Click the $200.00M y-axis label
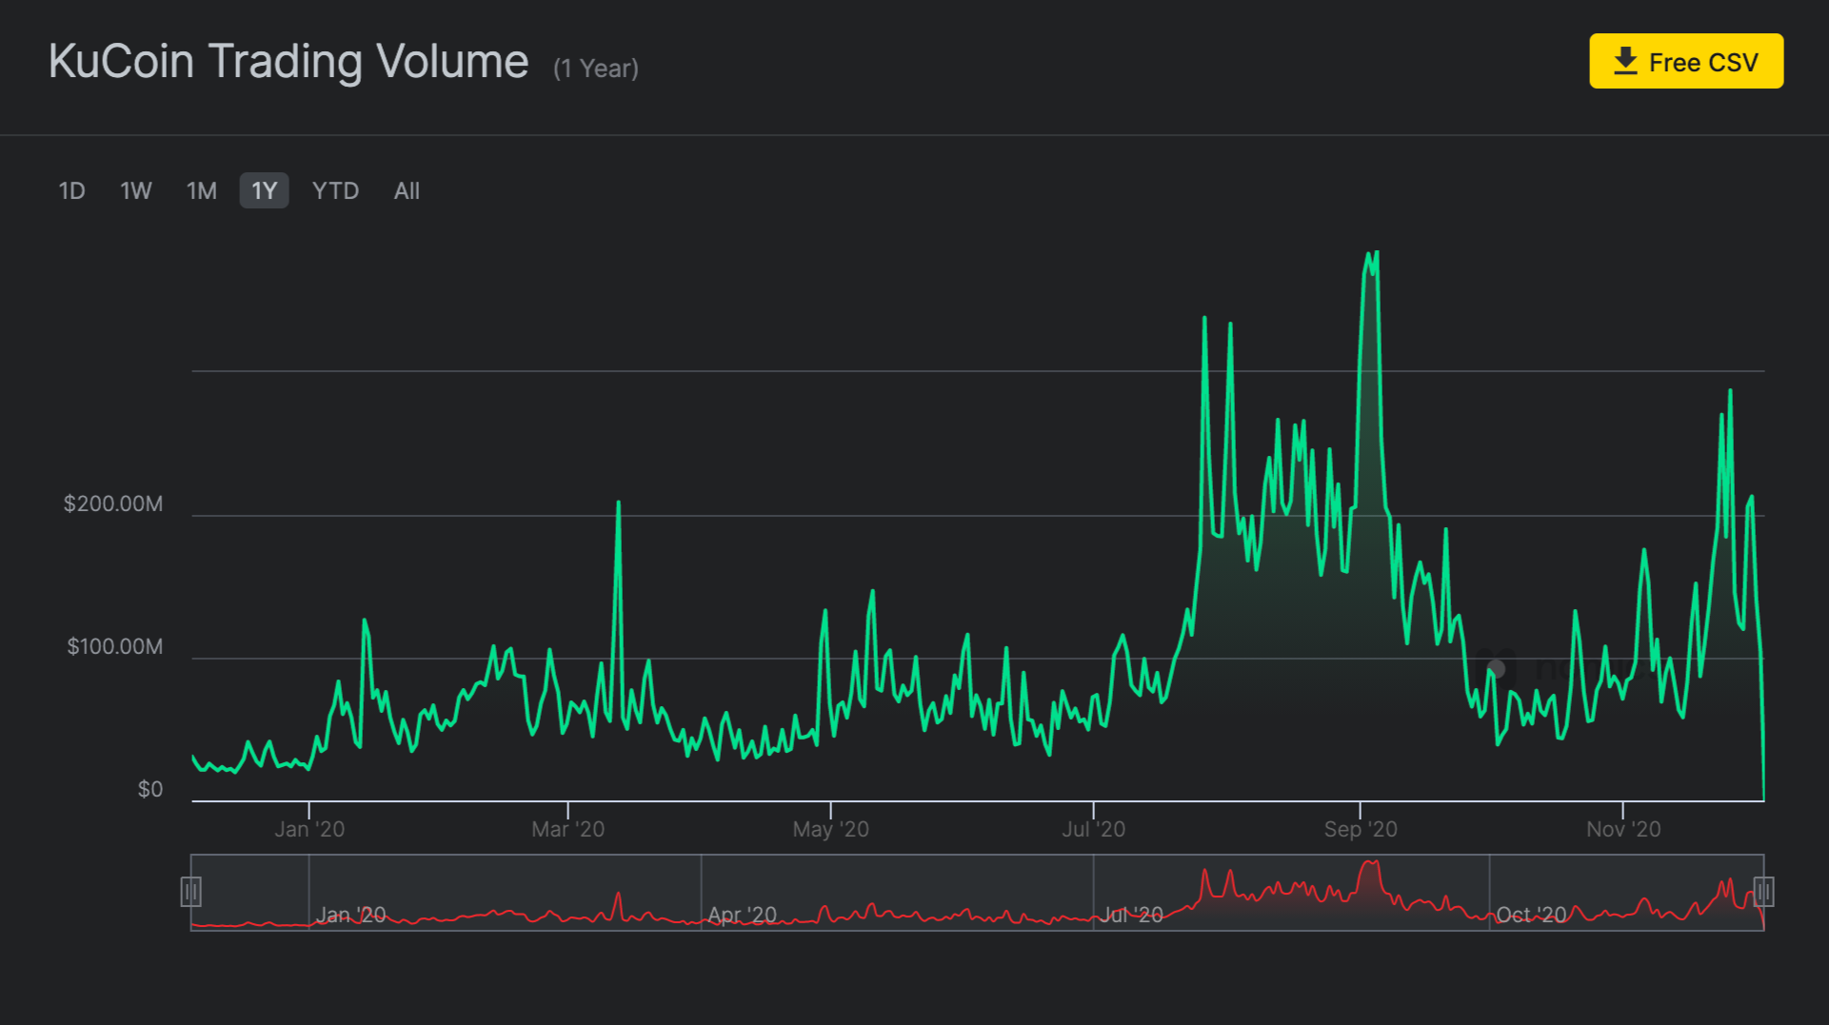This screenshot has height=1025, width=1829. (x=113, y=503)
